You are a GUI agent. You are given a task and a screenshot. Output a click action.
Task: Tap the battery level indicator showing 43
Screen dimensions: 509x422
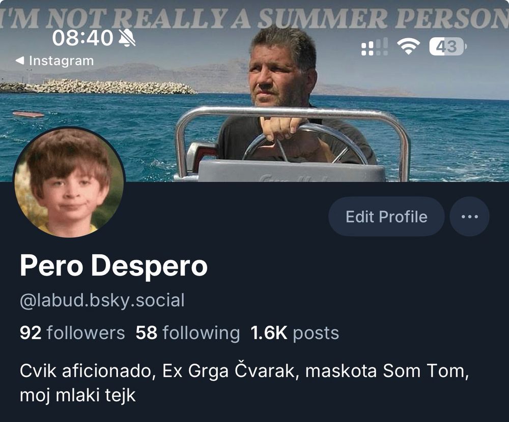point(448,47)
